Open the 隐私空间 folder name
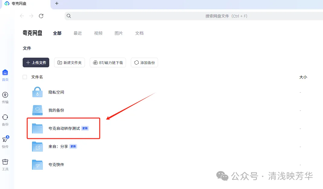This screenshot has height=189, width=323. tap(56, 92)
